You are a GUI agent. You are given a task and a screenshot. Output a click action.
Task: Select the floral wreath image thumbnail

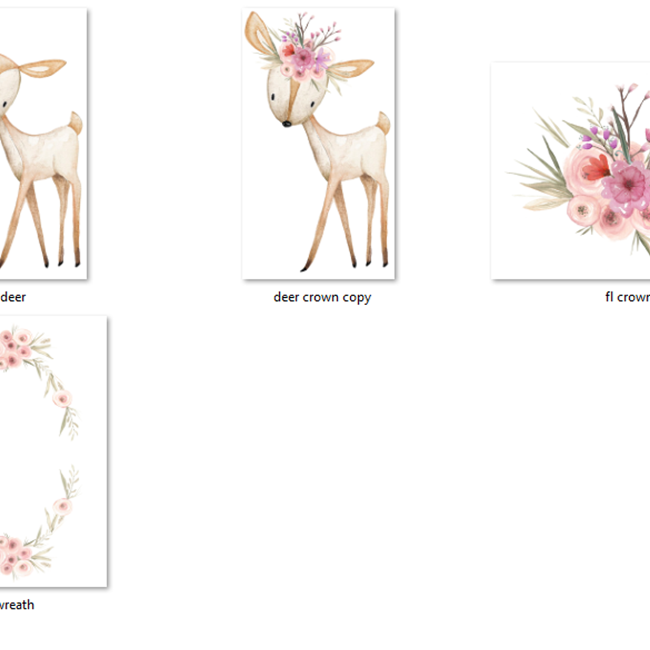(53, 451)
